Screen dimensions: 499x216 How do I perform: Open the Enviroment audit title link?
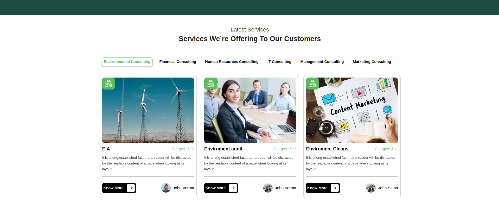pyautogui.click(x=223, y=149)
